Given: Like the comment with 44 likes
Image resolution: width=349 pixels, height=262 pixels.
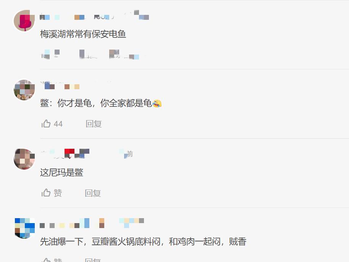Looking at the screenshot, I should [46, 124].
